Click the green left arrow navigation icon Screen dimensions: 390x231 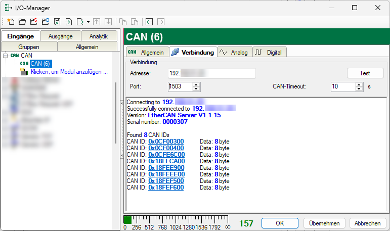(149, 22)
